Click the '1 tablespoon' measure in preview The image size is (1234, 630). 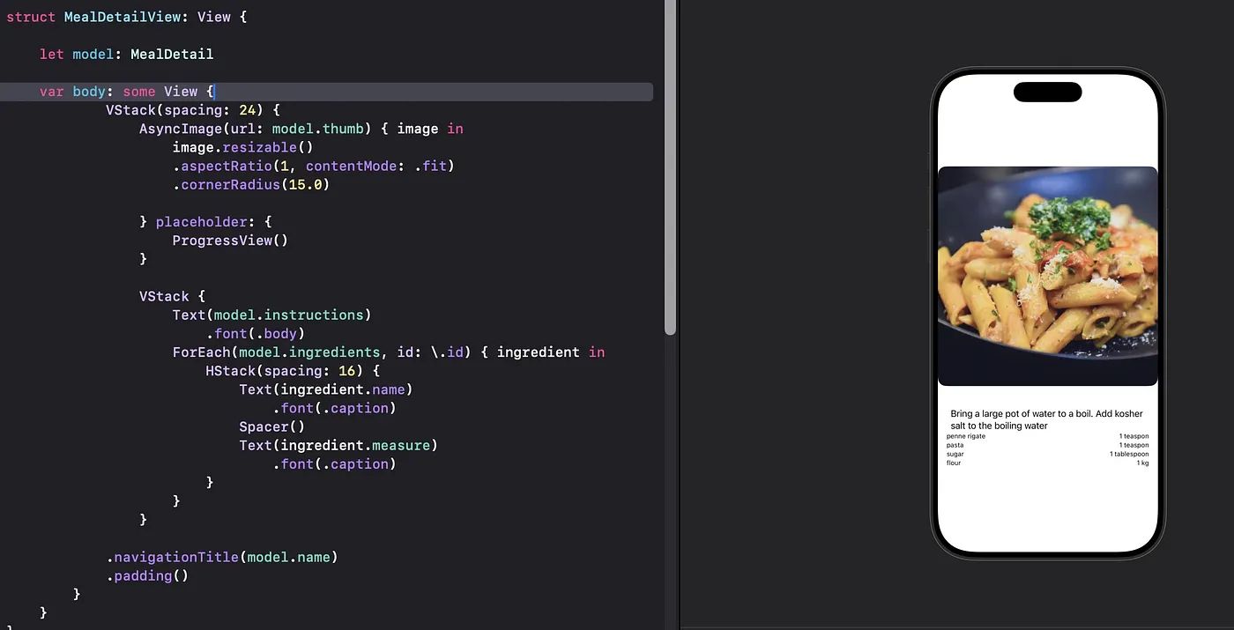[x=1129, y=454]
